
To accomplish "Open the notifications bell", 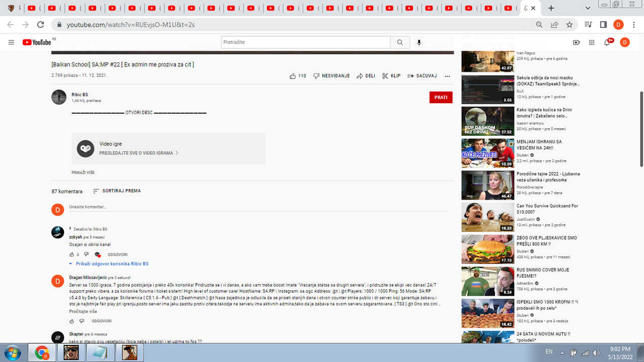I will [x=607, y=43].
